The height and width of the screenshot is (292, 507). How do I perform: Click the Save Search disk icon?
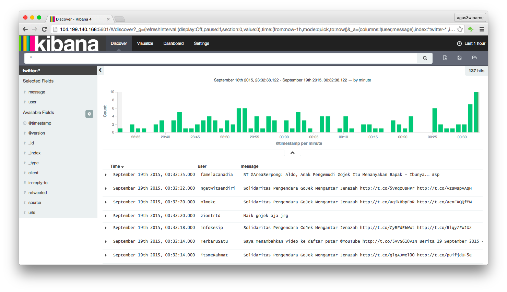click(459, 58)
